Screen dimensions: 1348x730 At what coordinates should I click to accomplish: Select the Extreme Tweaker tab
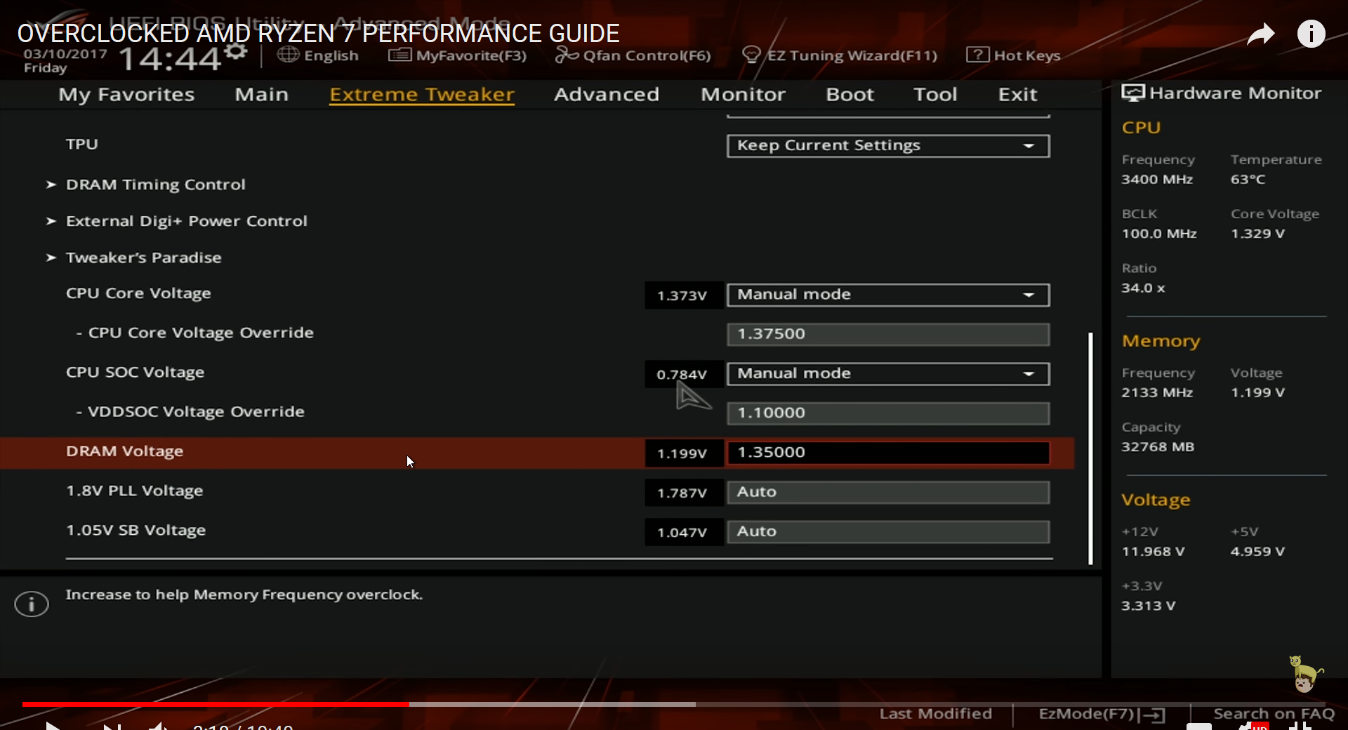(422, 95)
